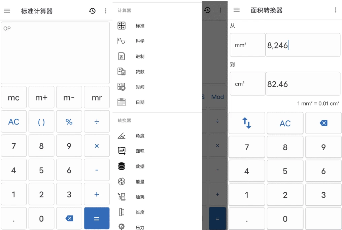Open 贷款 loan calculator entry
Viewport: 342px width, 230px height.
(x=140, y=72)
